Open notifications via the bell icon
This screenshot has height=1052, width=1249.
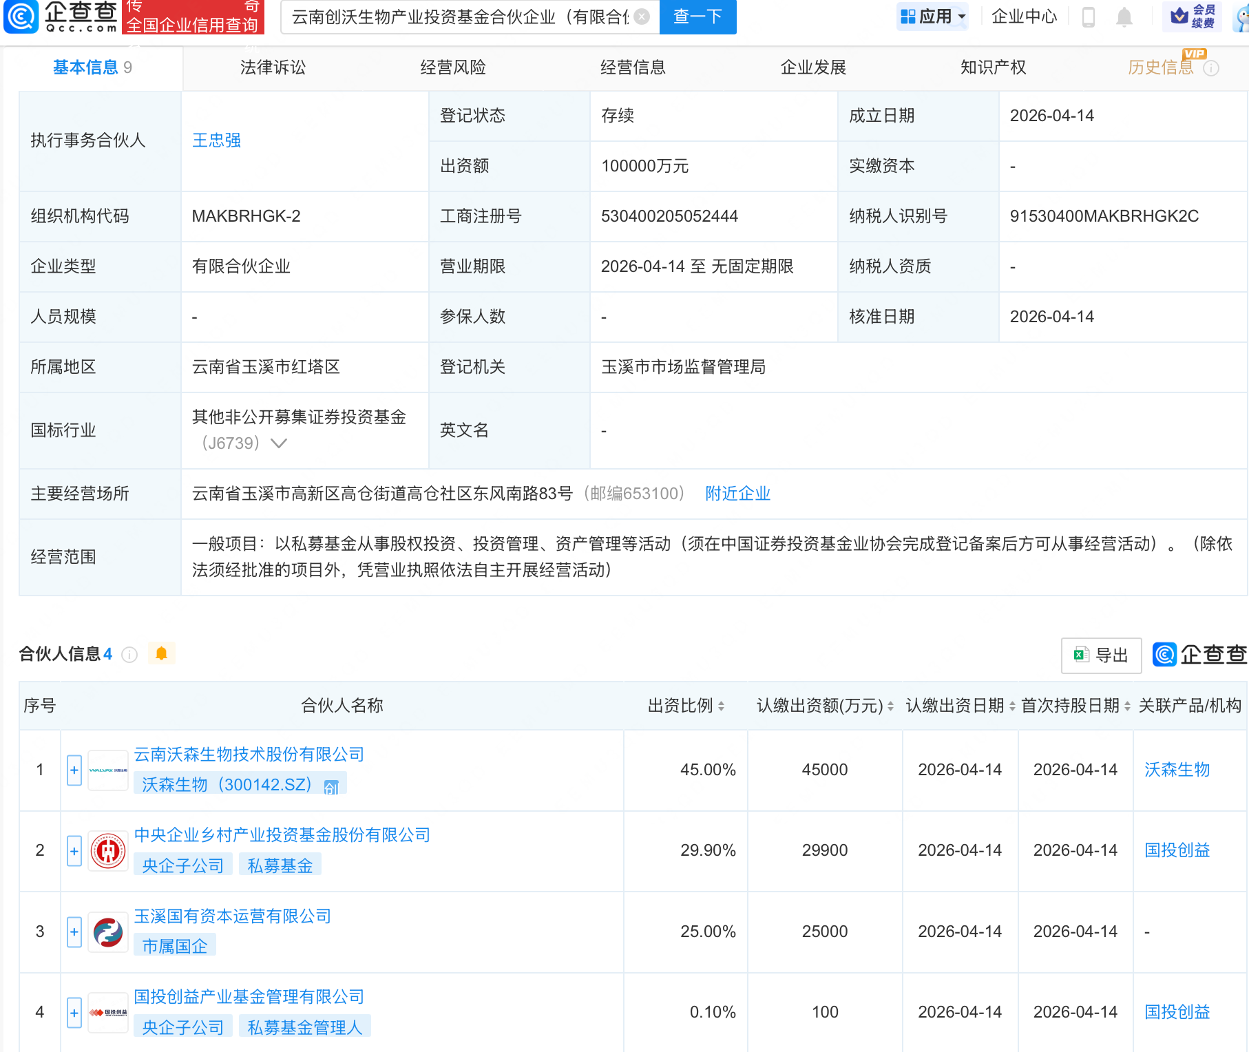[1124, 17]
